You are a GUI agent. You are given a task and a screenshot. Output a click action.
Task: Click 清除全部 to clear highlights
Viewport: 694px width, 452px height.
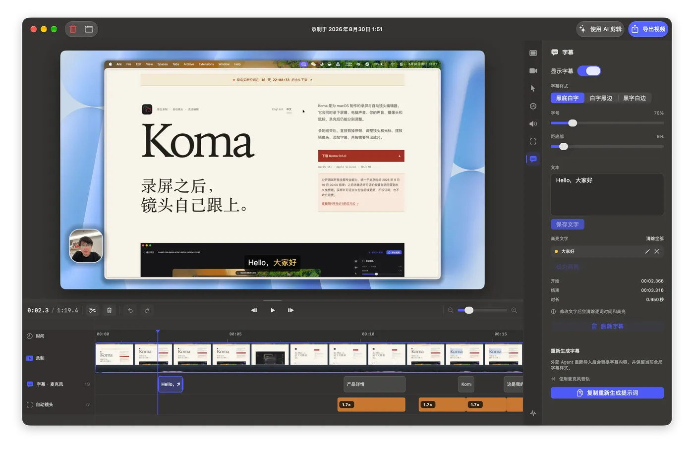click(654, 238)
